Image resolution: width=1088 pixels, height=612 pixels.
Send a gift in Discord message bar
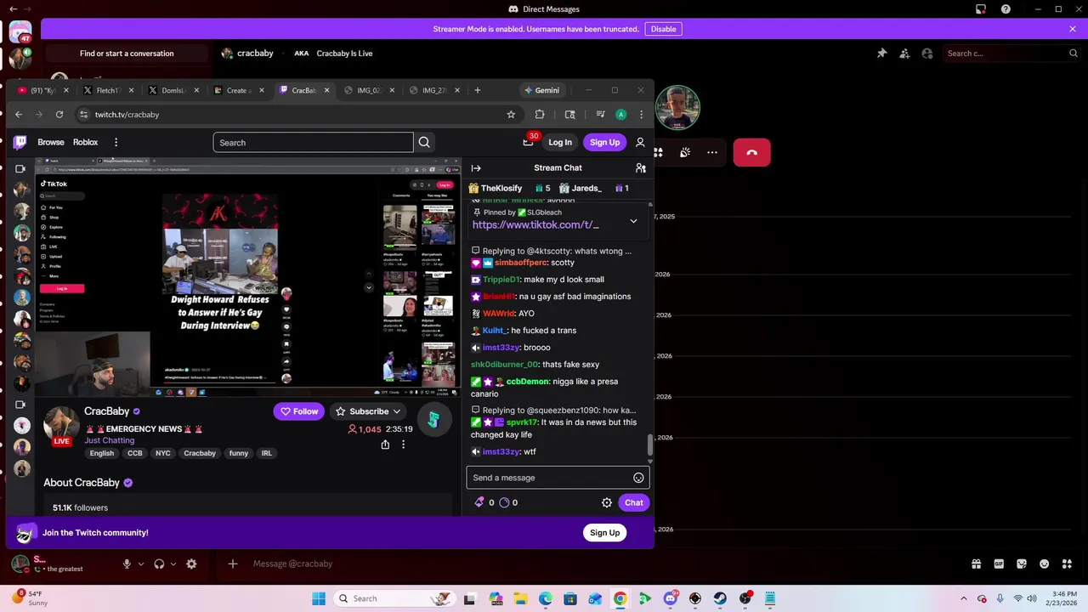pyautogui.click(x=977, y=564)
